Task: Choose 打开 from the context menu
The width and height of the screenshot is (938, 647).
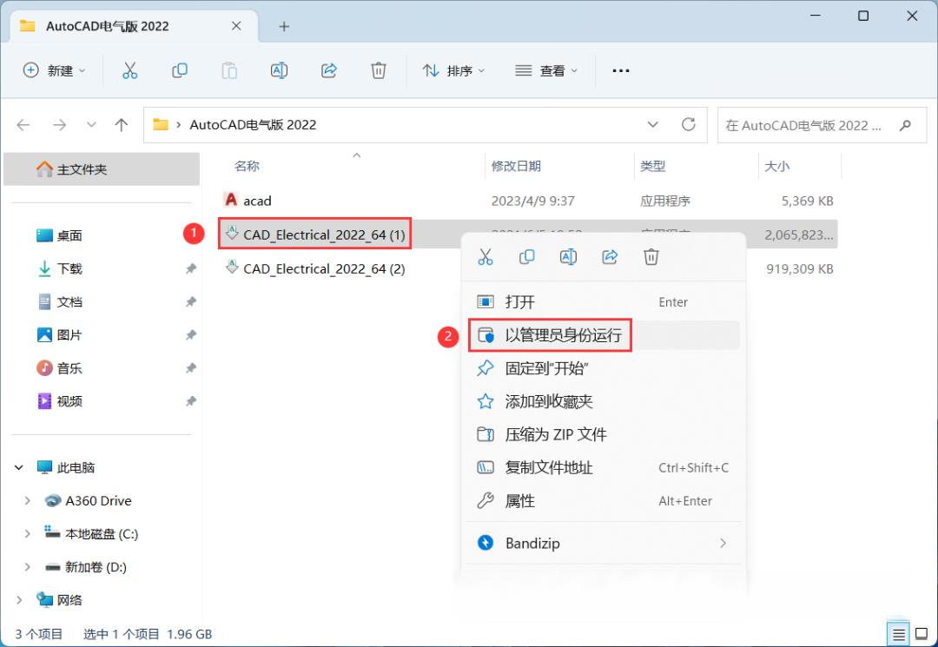Action: click(603, 302)
